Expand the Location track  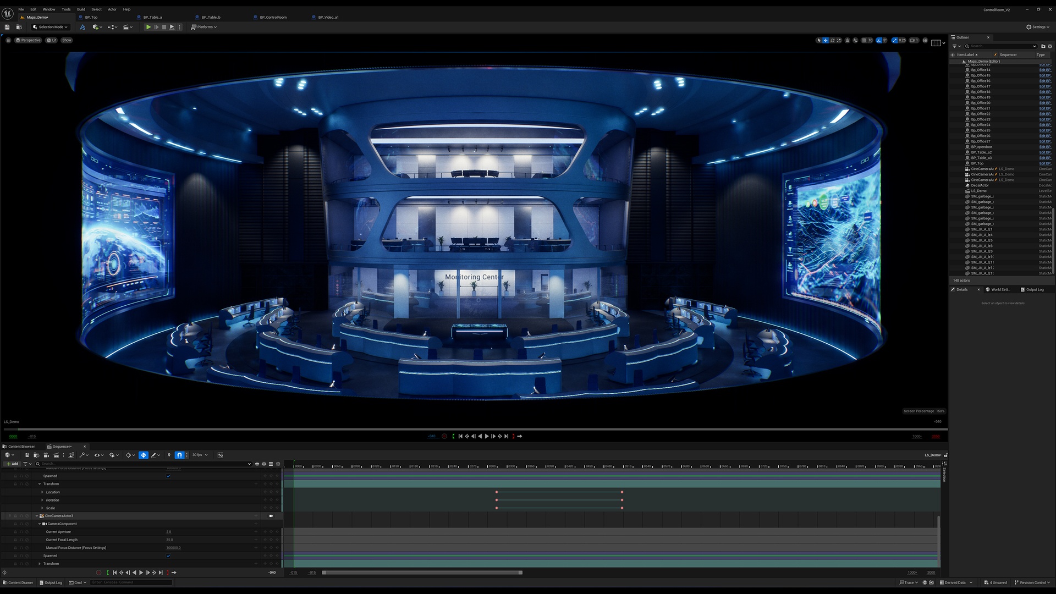coord(42,492)
